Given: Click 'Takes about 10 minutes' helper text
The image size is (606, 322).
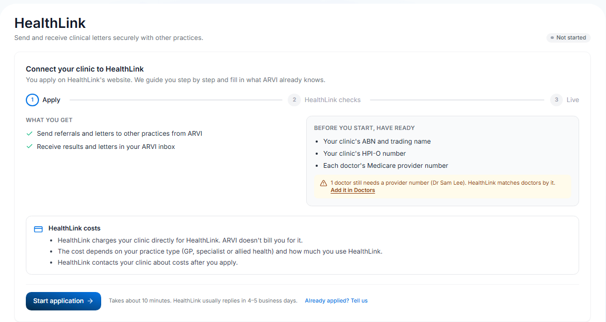Looking at the screenshot, I should click(203, 301).
